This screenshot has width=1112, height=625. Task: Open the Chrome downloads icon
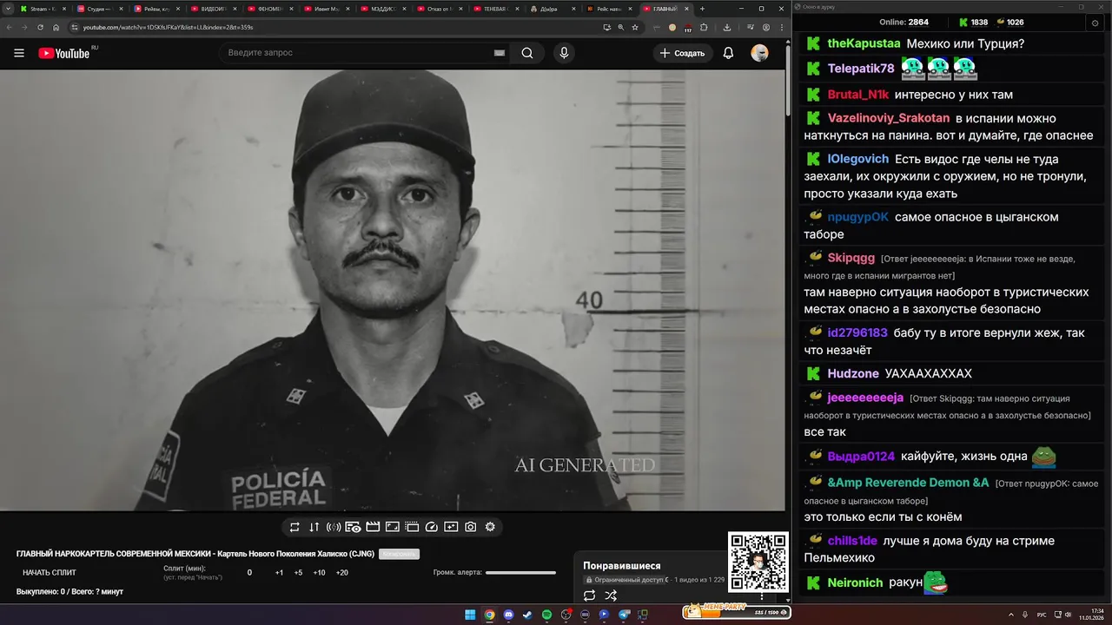(727, 27)
